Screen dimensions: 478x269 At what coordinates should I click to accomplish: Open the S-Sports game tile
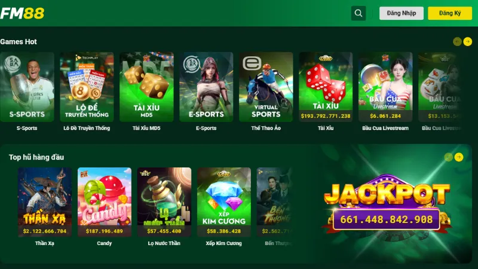click(27, 87)
